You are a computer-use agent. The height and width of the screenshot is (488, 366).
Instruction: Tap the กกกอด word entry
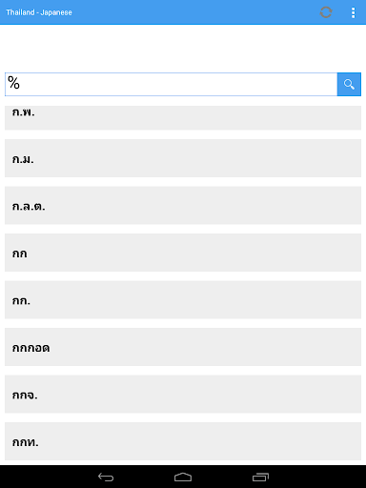click(x=30, y=348)
